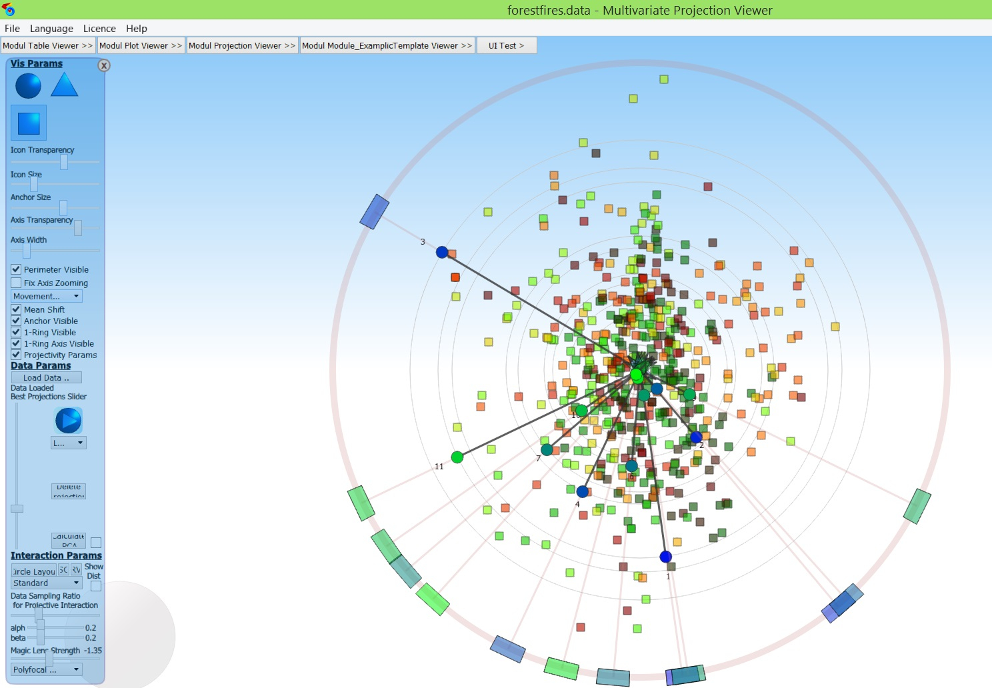
Task: Uncheck 1-Ring Axis Visible
Action: [16, 343]
